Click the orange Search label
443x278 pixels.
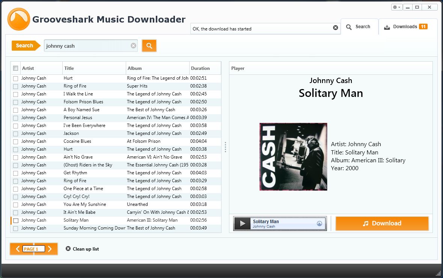coord(26,45)
